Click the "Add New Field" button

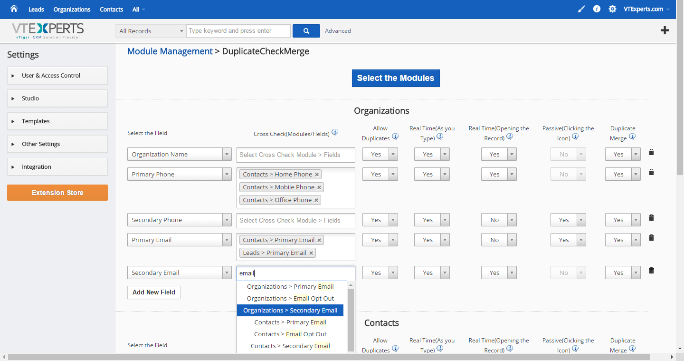click(153, 292)
